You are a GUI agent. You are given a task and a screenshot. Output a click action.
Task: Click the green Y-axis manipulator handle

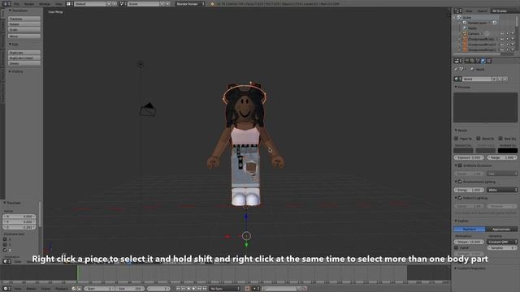pos(246,245)
